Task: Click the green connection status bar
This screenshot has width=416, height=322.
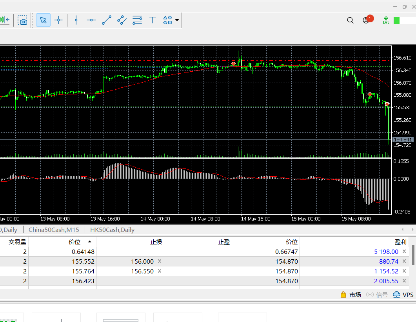Action: pos(405,20)
